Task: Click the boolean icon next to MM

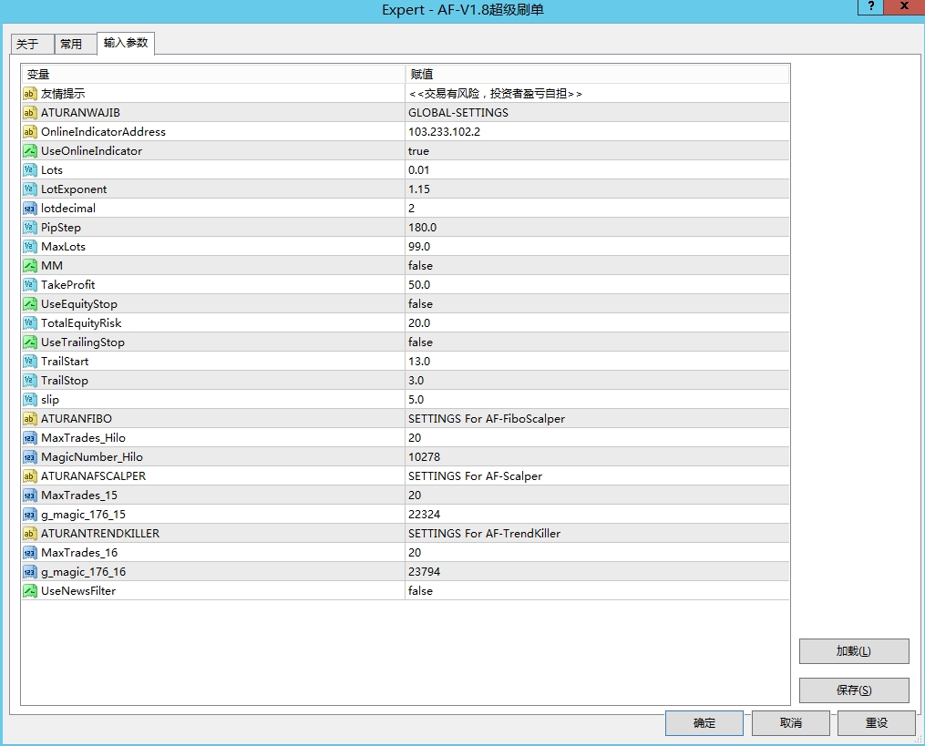Action: tap(29, 266)
